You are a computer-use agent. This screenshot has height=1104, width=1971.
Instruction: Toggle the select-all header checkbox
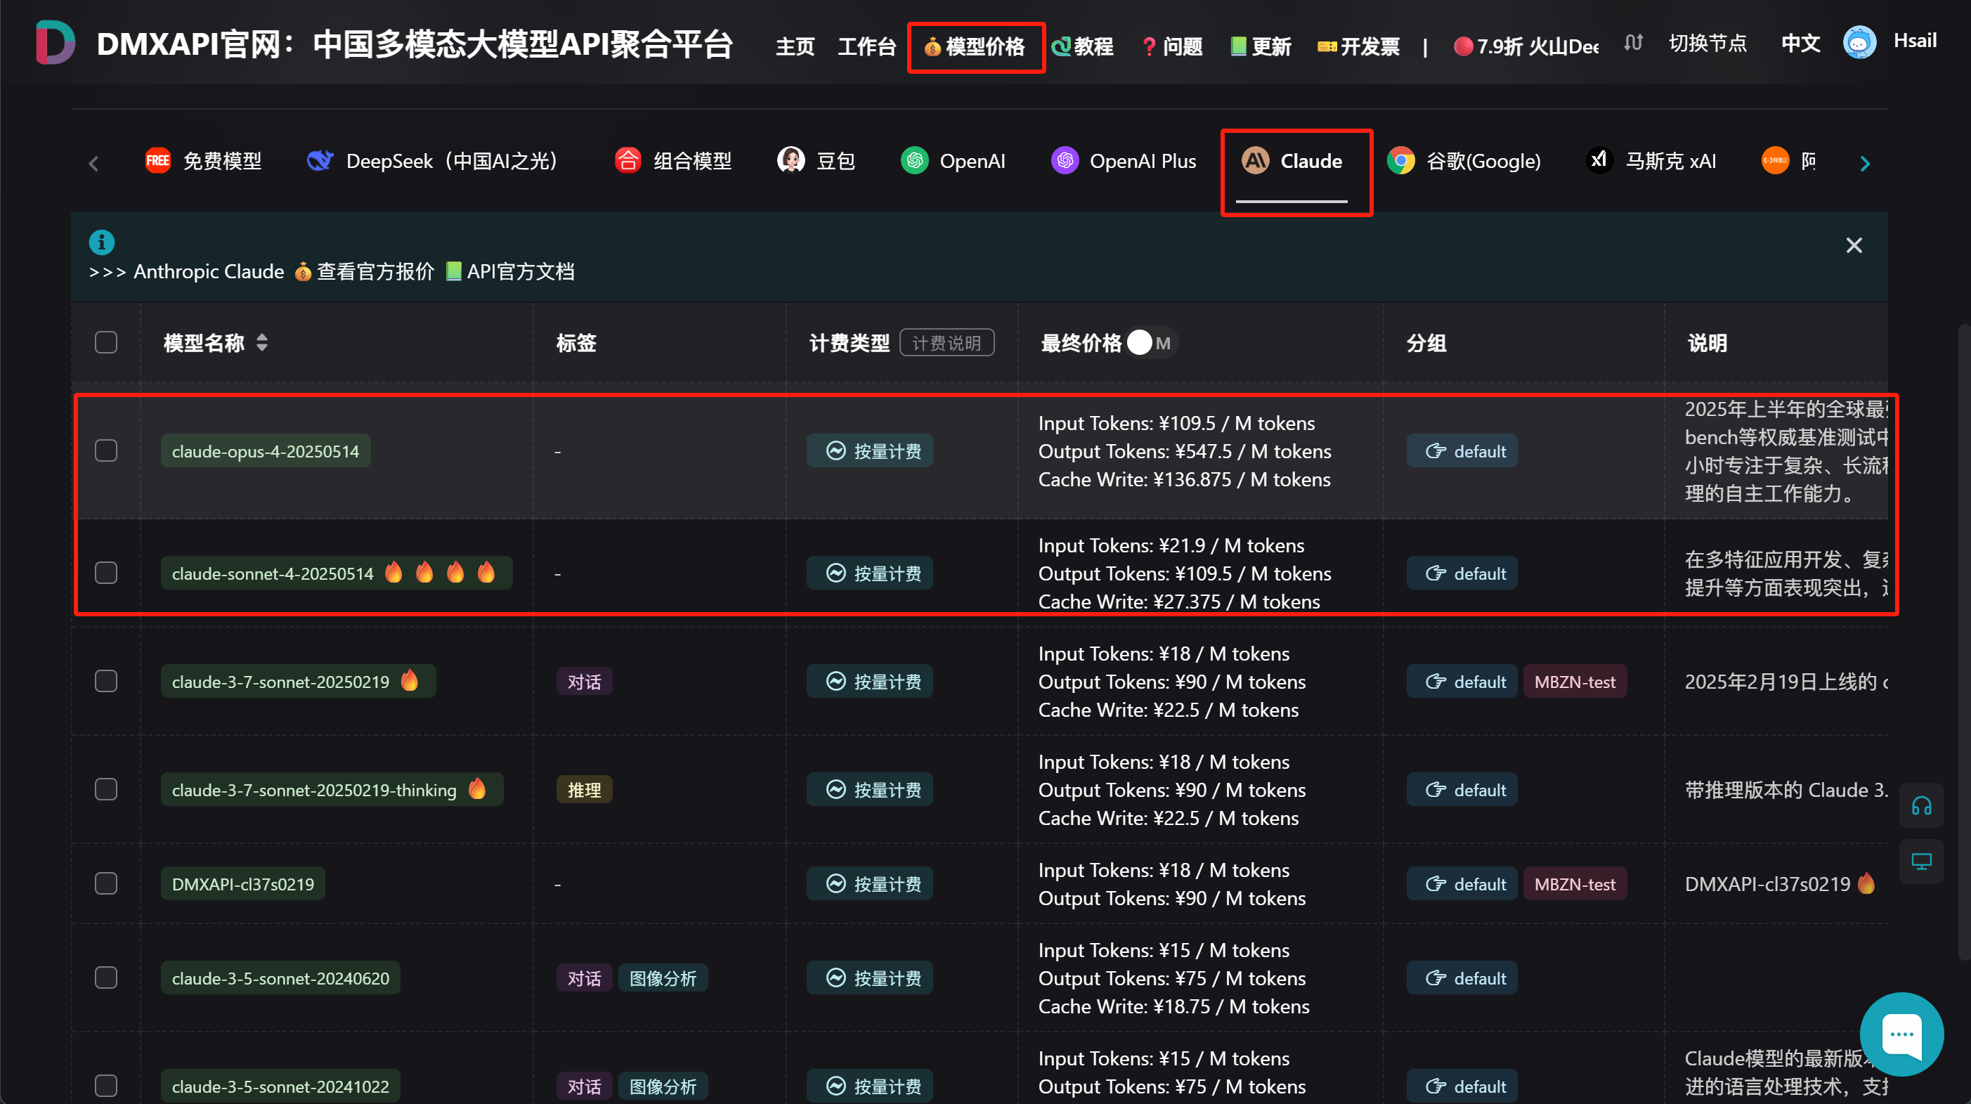[106, 343]
